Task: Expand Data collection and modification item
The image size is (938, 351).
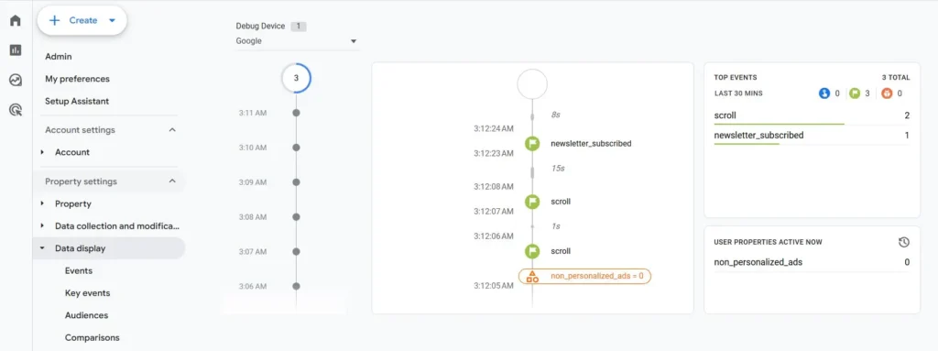Action: 42,225
